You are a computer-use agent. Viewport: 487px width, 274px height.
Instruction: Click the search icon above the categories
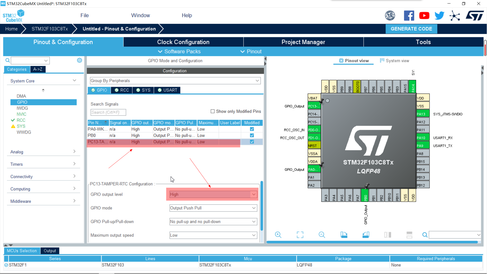[x=8, y=60]
